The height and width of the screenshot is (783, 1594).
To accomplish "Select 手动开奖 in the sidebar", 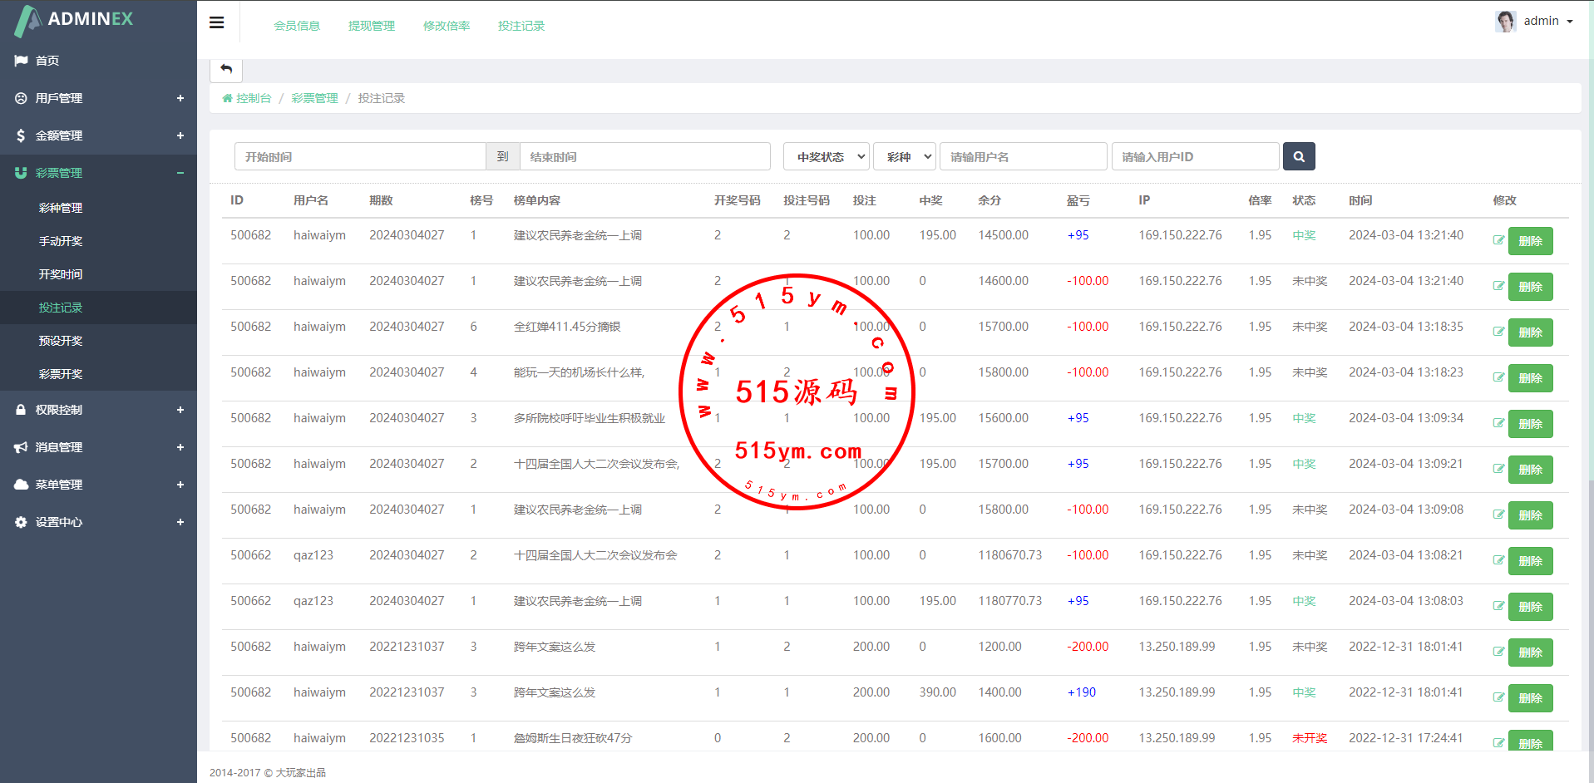I will [61, 241].
